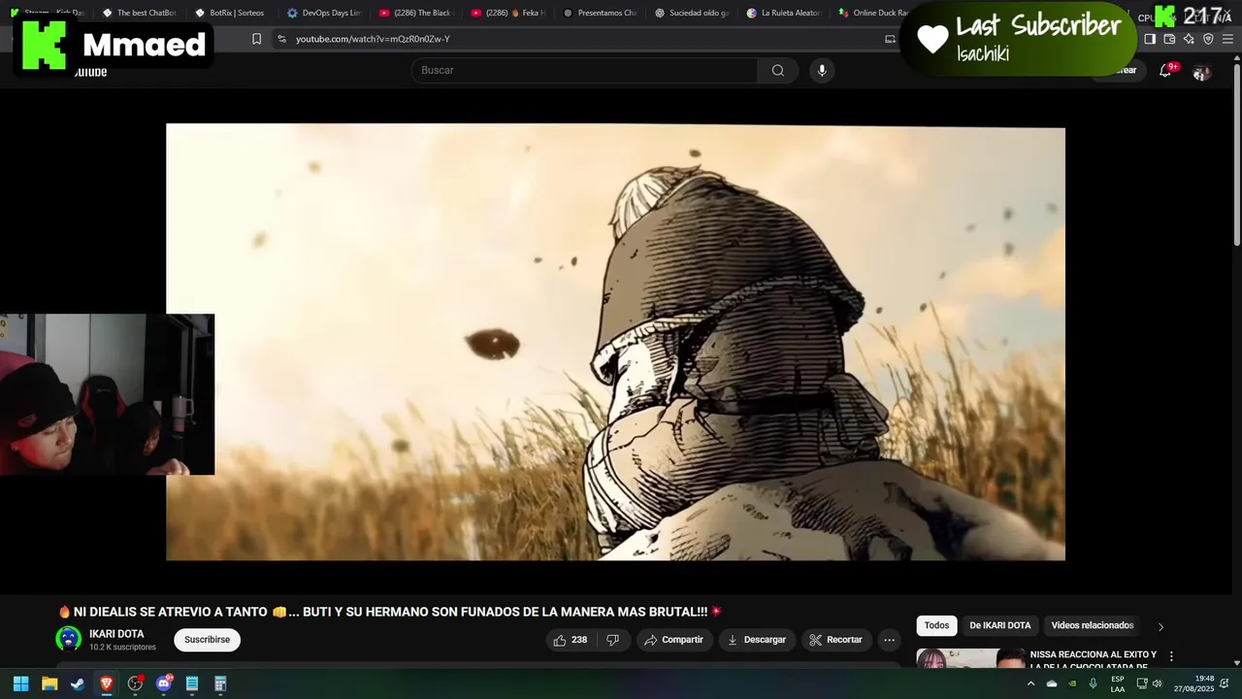Like the video with 238 likes
This screenshot has height=699, width=1242.
[570, 640]
